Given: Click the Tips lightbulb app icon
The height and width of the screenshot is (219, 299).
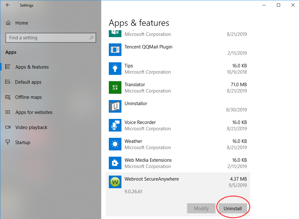Looking at the screenshot, I should coord(115,69).
